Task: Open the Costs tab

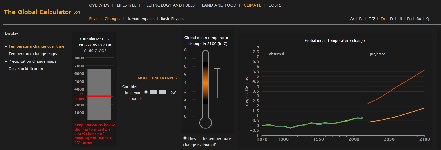Action: point(275,5)
